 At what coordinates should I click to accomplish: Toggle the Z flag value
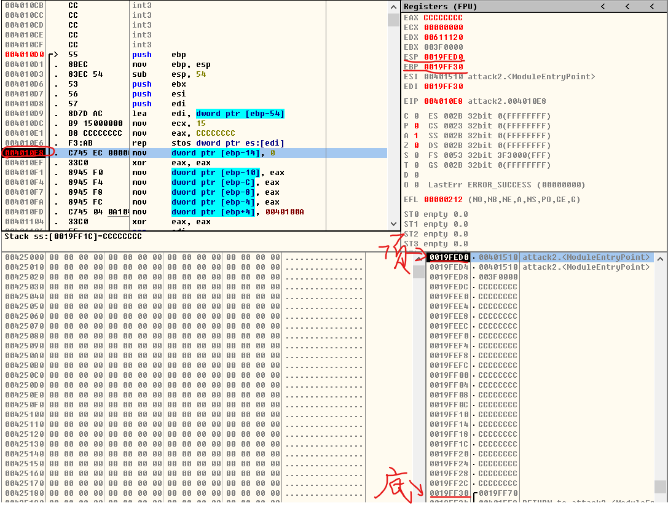415,146
